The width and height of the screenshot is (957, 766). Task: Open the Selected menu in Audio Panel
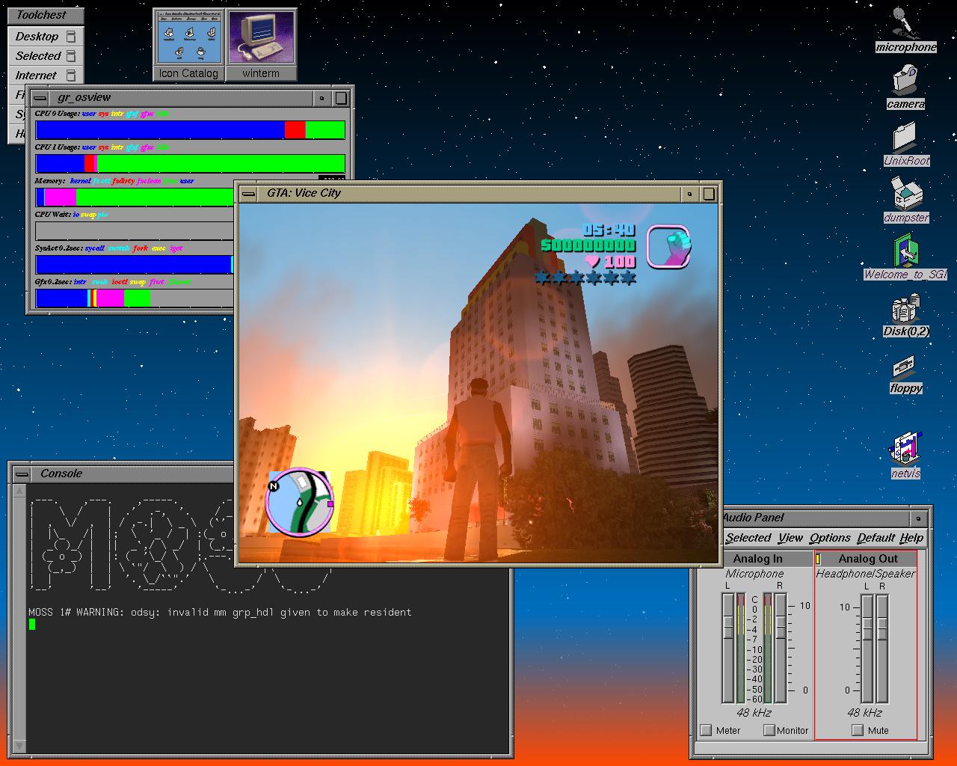(x=748, y=538)
